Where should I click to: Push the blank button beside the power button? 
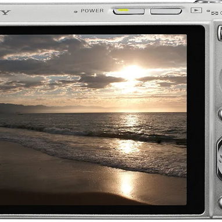166,11
